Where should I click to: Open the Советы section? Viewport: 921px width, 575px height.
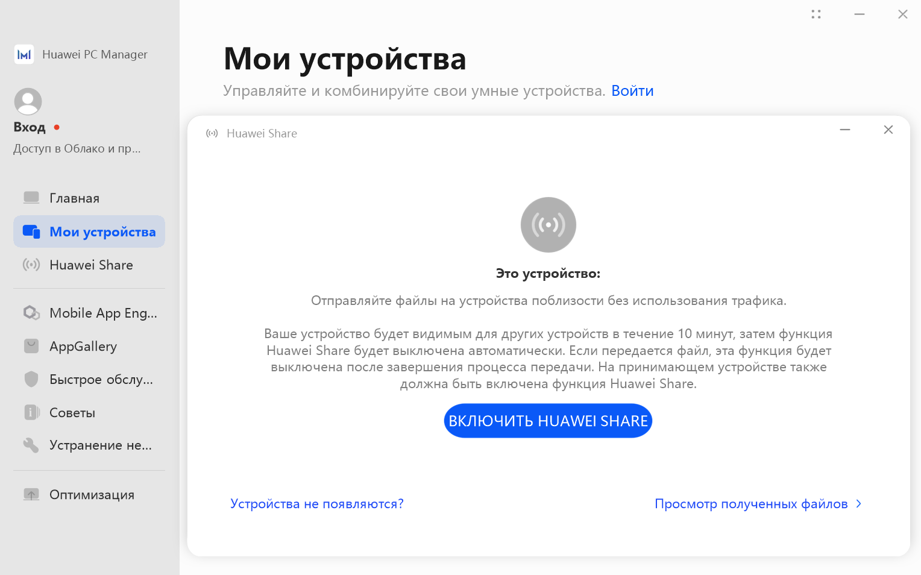(89, 412)
